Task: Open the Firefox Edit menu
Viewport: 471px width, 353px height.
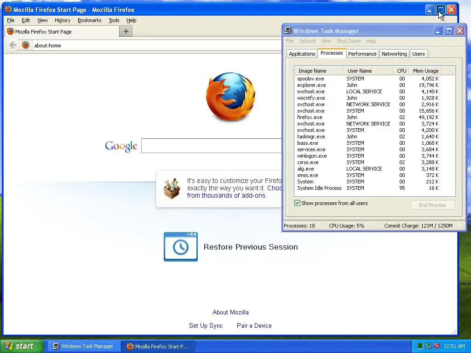Action: click(26, 20)
